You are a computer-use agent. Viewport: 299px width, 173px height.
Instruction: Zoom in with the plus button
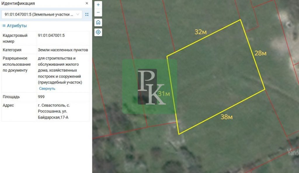[x=98, y=5]
